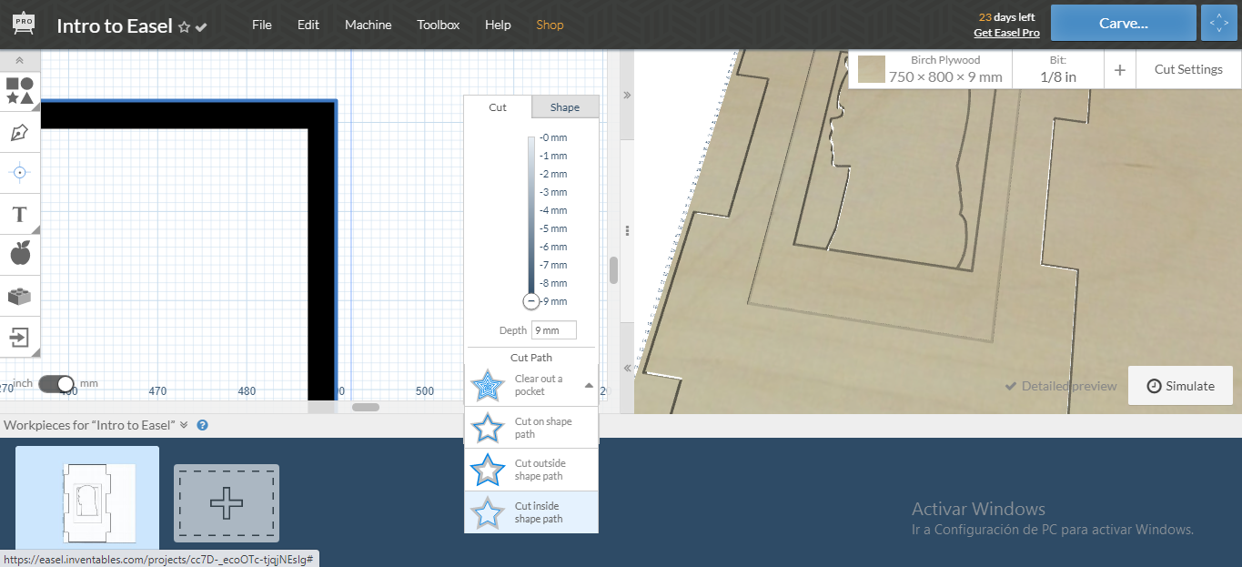Click the Cut inside shape path star icon
1242x567 pixels.
pyautogui.click(x=489, y=512)
